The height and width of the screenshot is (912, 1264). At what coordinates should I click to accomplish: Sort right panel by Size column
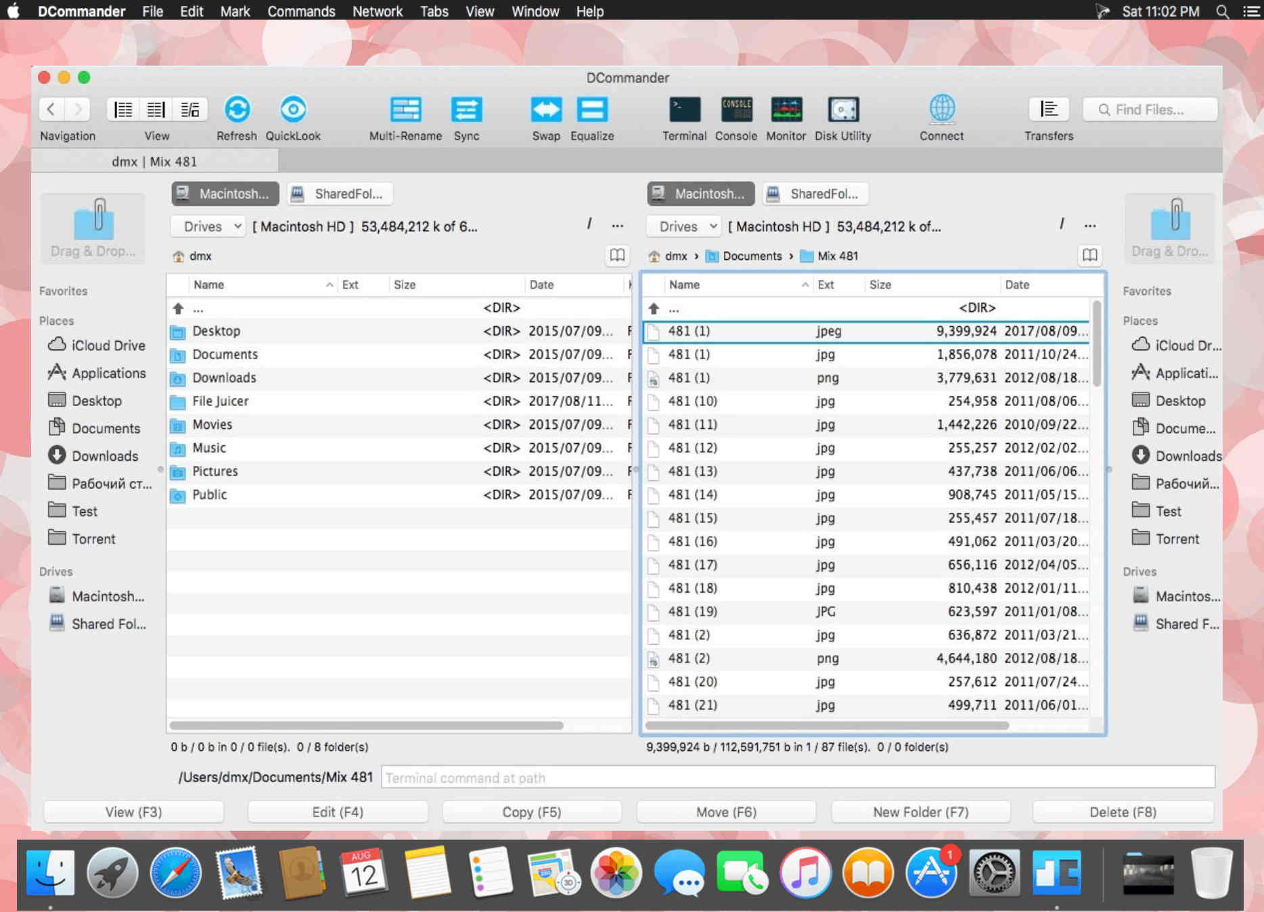tap(932, 285)
